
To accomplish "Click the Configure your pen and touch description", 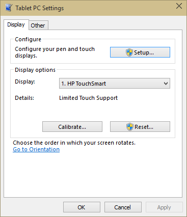I will (55, 52).
